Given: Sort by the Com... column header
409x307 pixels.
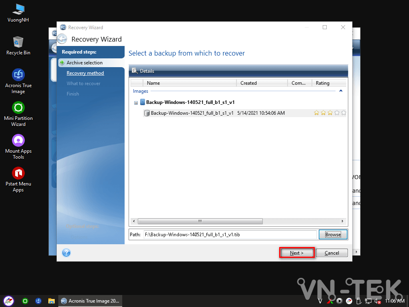Looking at the screenshot, I should 300,83.
